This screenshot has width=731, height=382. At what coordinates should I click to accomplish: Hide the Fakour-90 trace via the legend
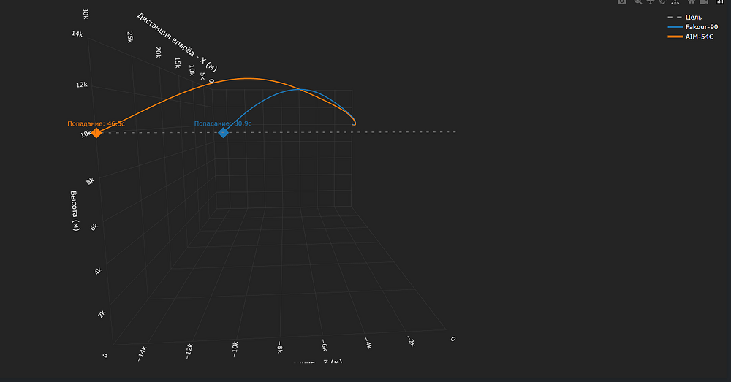692,26
